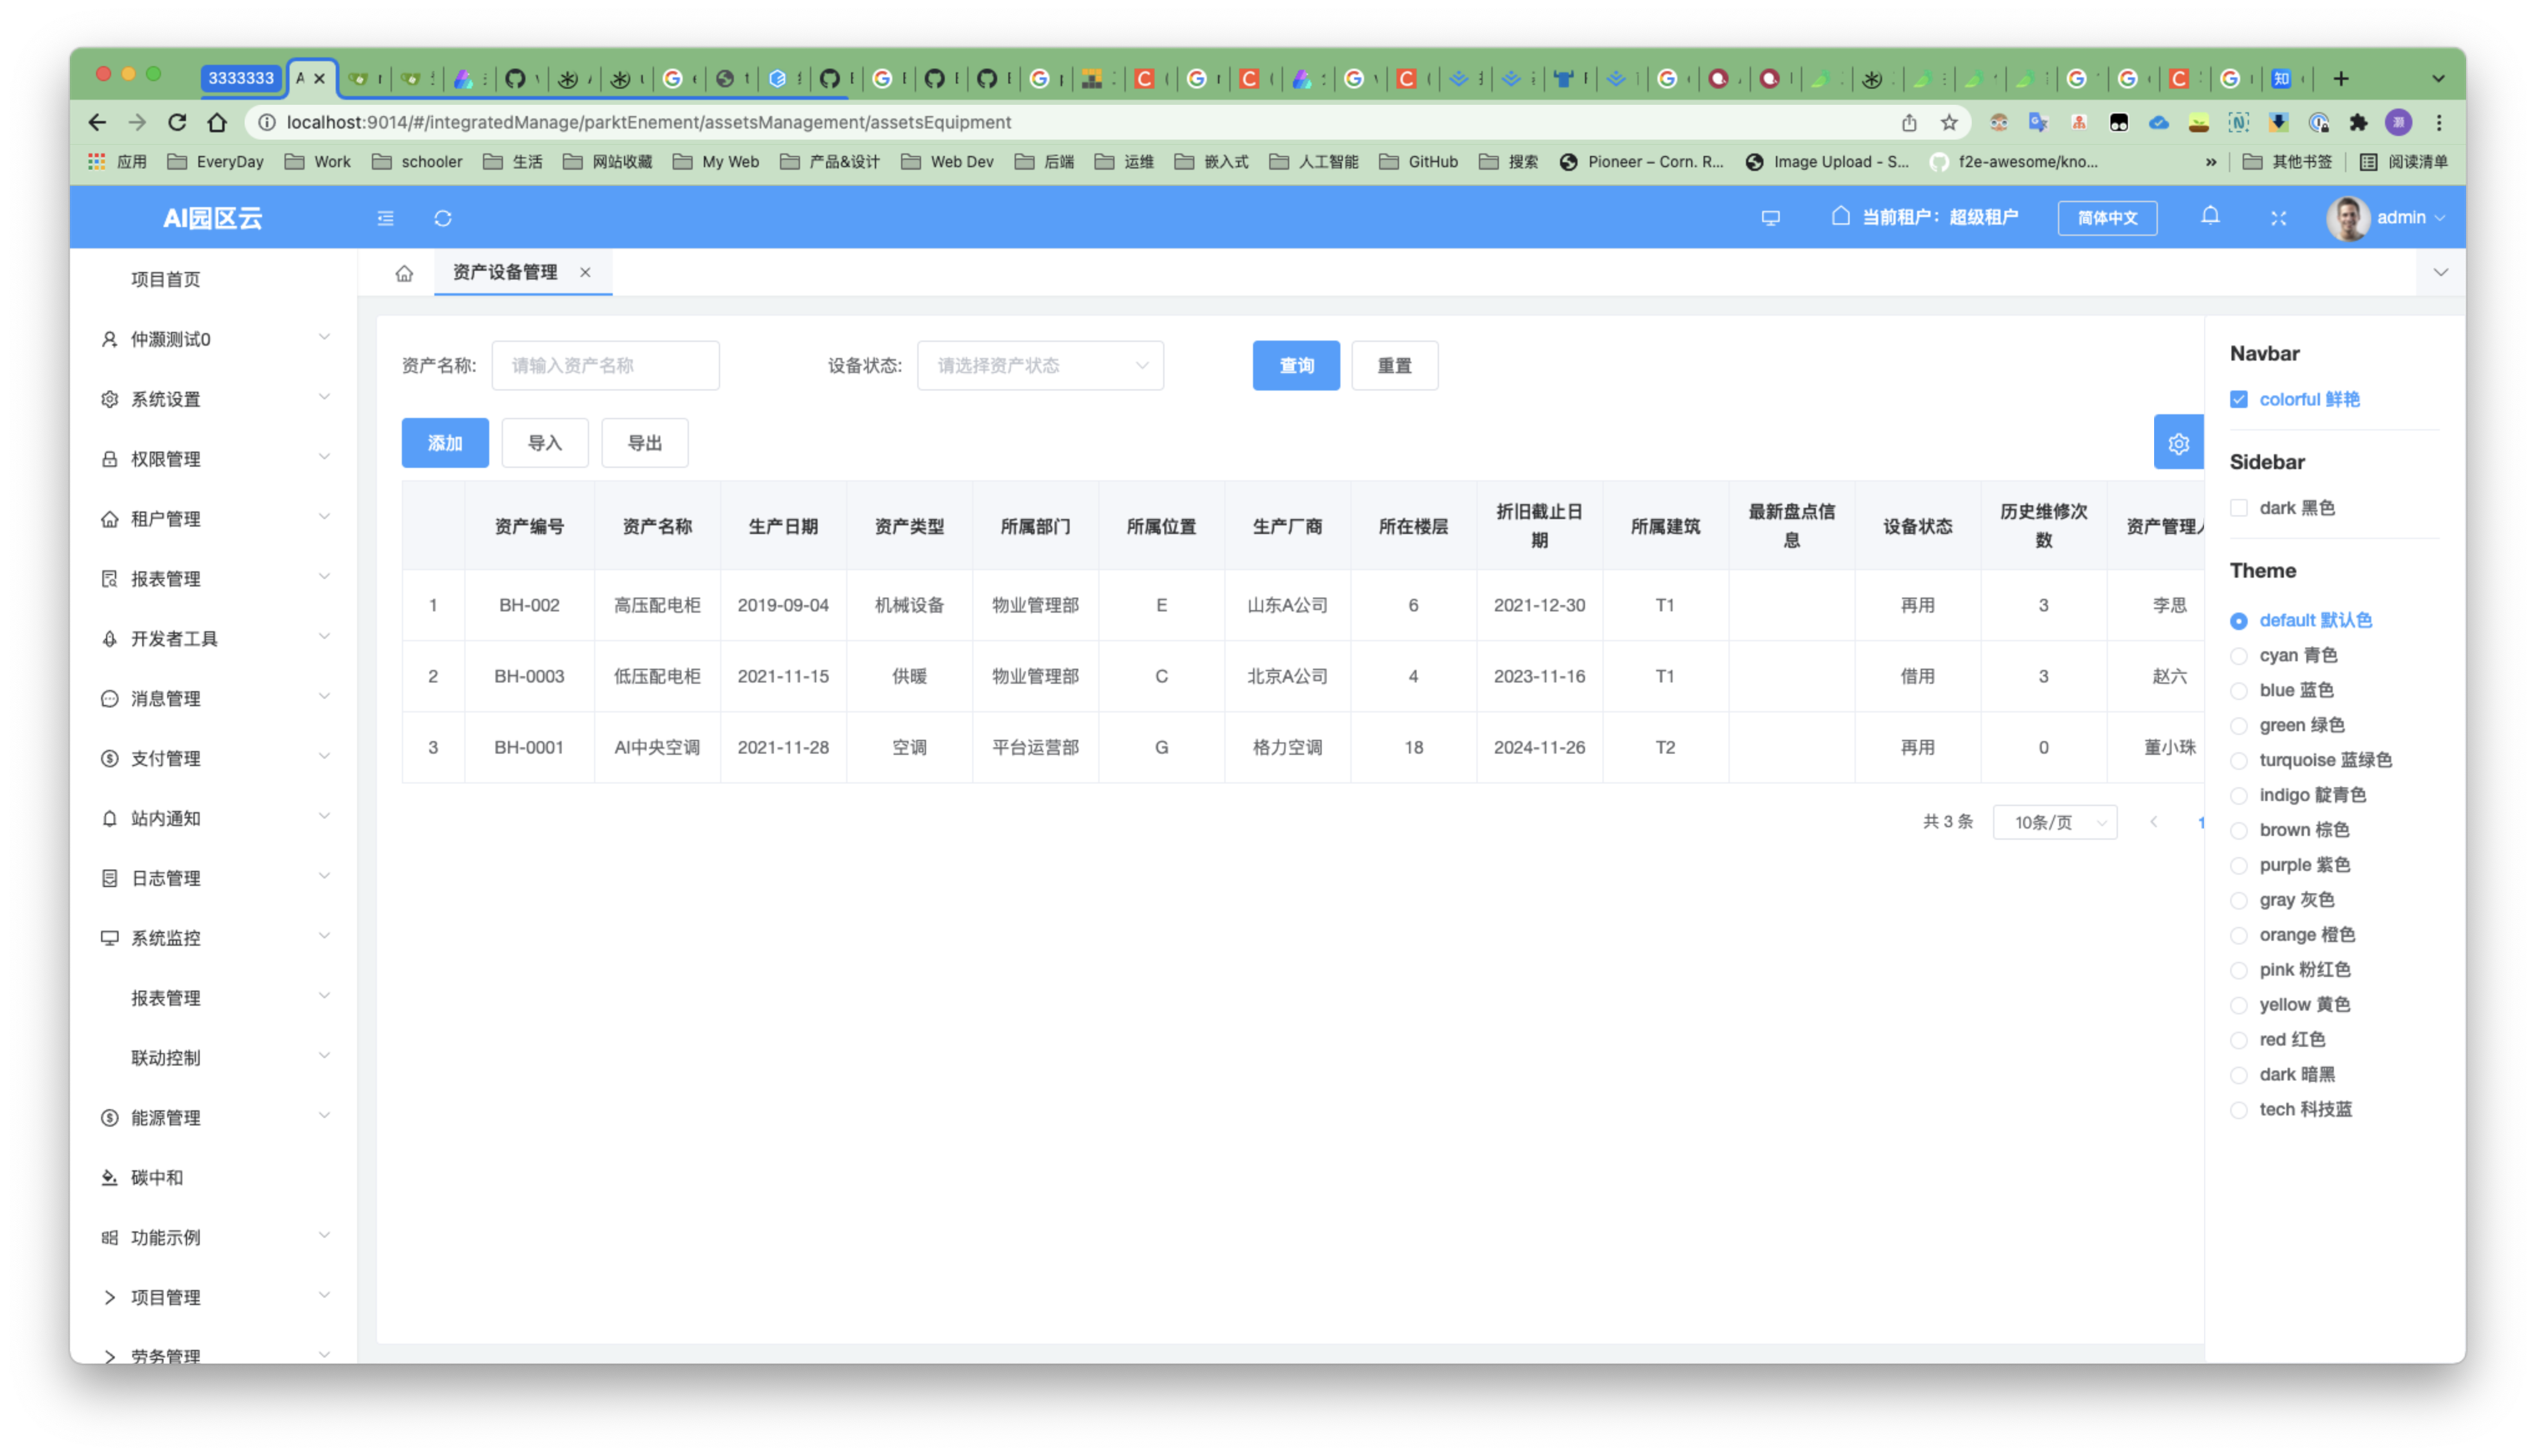Click the 添加 add button
Screen dimensions: 2536x1456
point(445,443)
